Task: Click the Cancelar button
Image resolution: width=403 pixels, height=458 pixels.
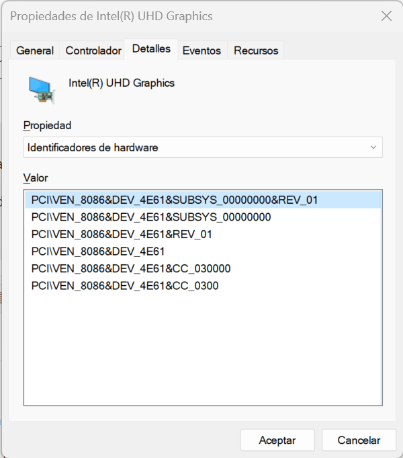Action: 359,441
